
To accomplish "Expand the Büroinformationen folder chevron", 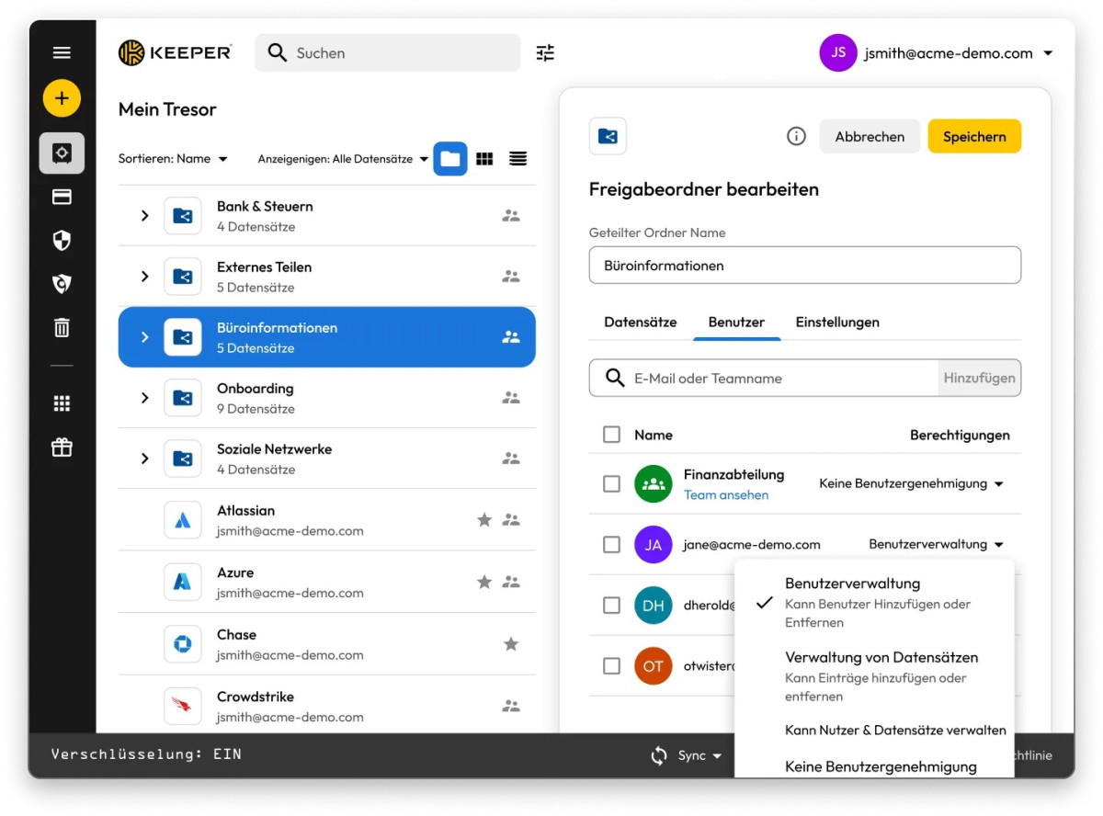I will (144, 337).
